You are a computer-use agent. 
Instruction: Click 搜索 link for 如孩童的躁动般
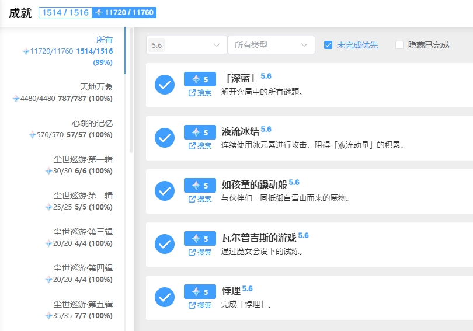click(200, 198)
